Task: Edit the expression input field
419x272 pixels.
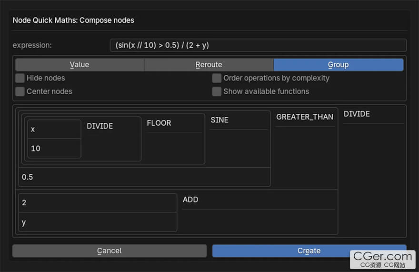Action: tap(258, 45)
